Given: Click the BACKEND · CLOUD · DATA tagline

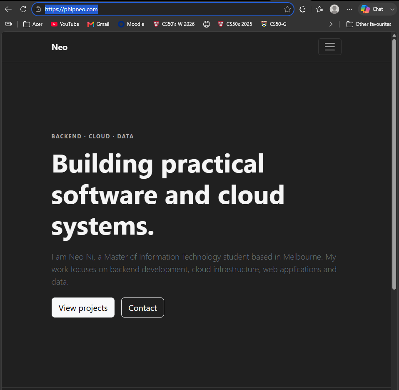Looking at the screenshot, I should pyautogui.click(x=92, y=136).
